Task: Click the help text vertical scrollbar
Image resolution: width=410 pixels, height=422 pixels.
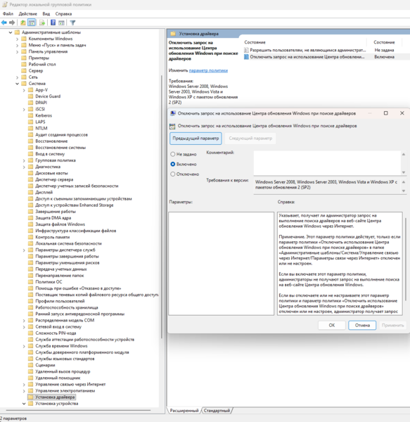Action: tap(405, 263)
